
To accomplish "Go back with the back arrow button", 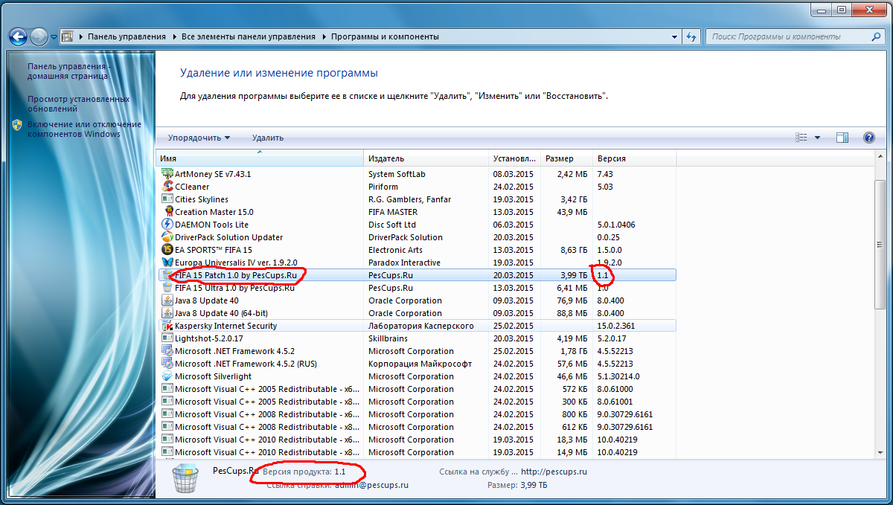I will point(19,36).
